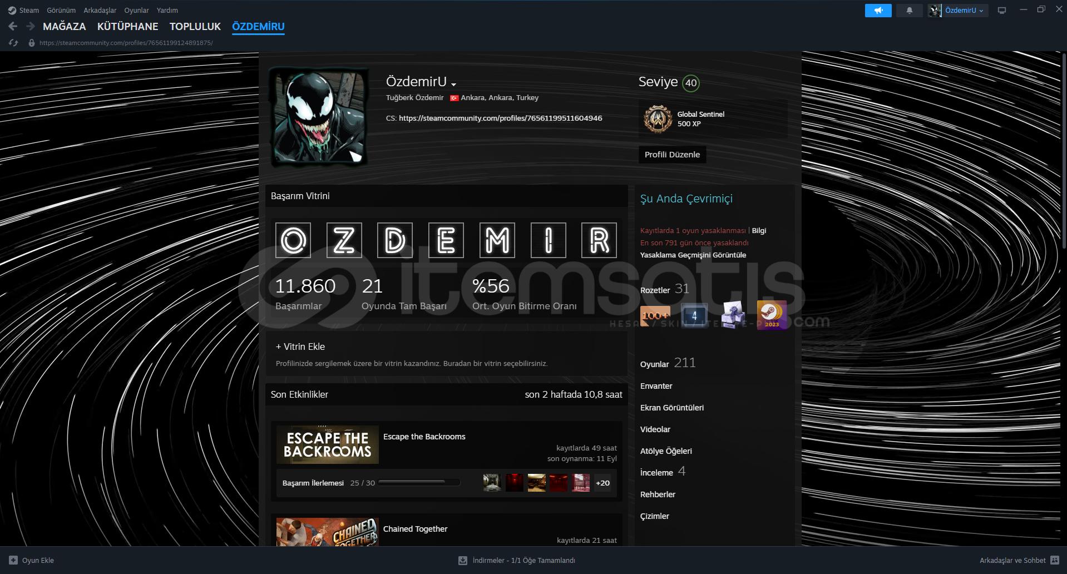Show the +20 additional achievements
Screen dimensions: 1067x574
[602, 483]
